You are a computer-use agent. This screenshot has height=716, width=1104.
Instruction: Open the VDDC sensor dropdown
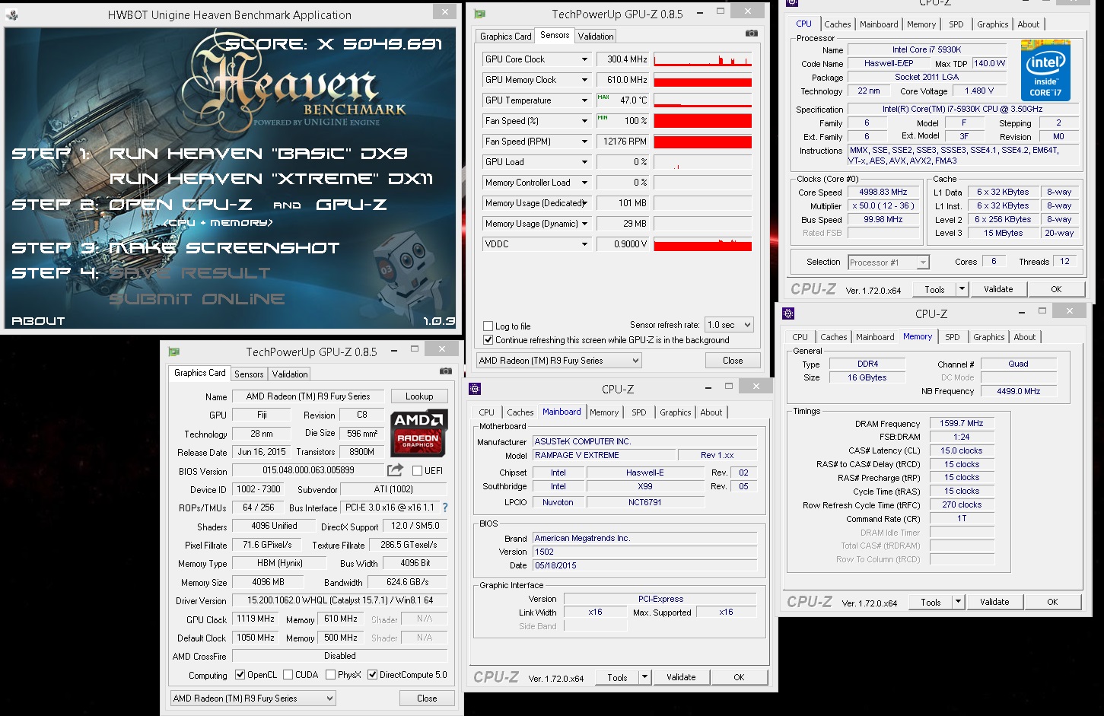coord(584,244)
